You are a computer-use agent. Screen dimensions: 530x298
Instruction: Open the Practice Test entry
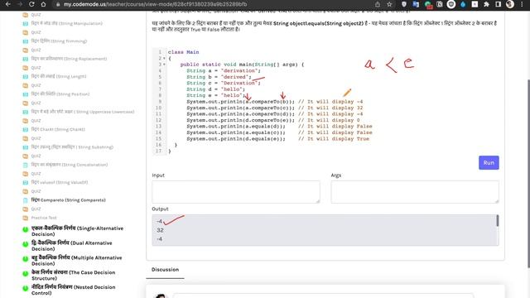44,218
